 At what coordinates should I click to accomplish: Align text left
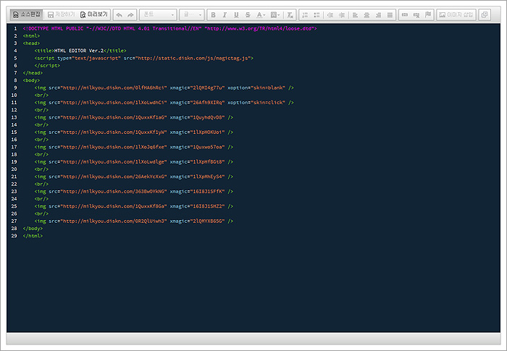[x=355, y=15]
